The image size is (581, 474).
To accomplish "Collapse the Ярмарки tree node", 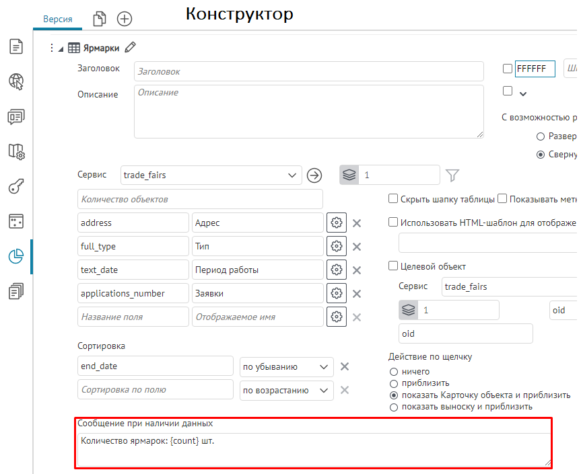I will pos(61,48).
